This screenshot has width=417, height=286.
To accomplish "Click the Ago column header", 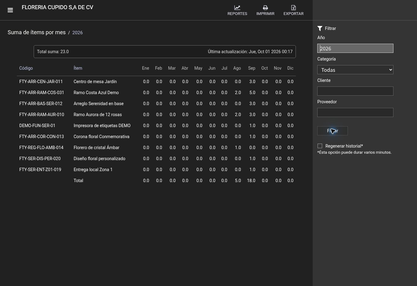I will tap(237, 68).
